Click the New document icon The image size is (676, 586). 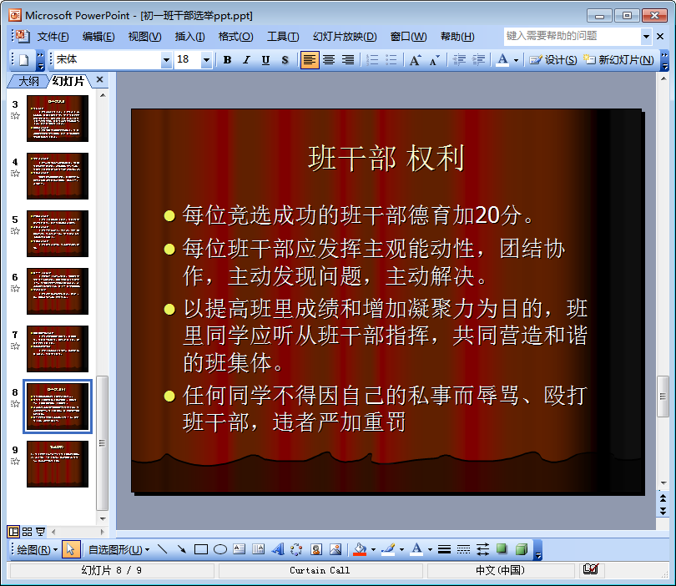(23, 60)
